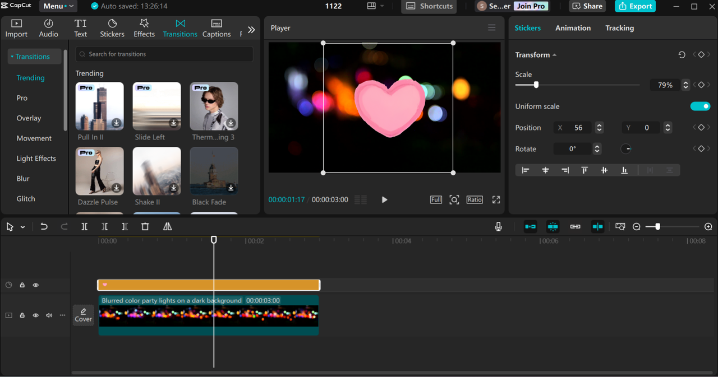The height and width of the screenshot is (377, 718).
Task: Split clip at playhead
Action: click(84, 226)
